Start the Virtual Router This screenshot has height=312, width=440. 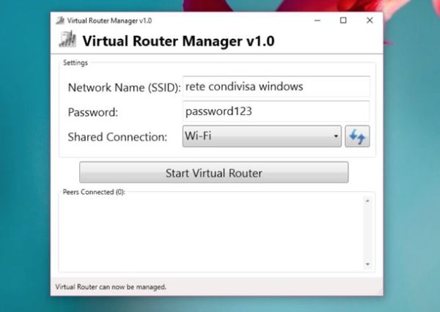(214, 172)
